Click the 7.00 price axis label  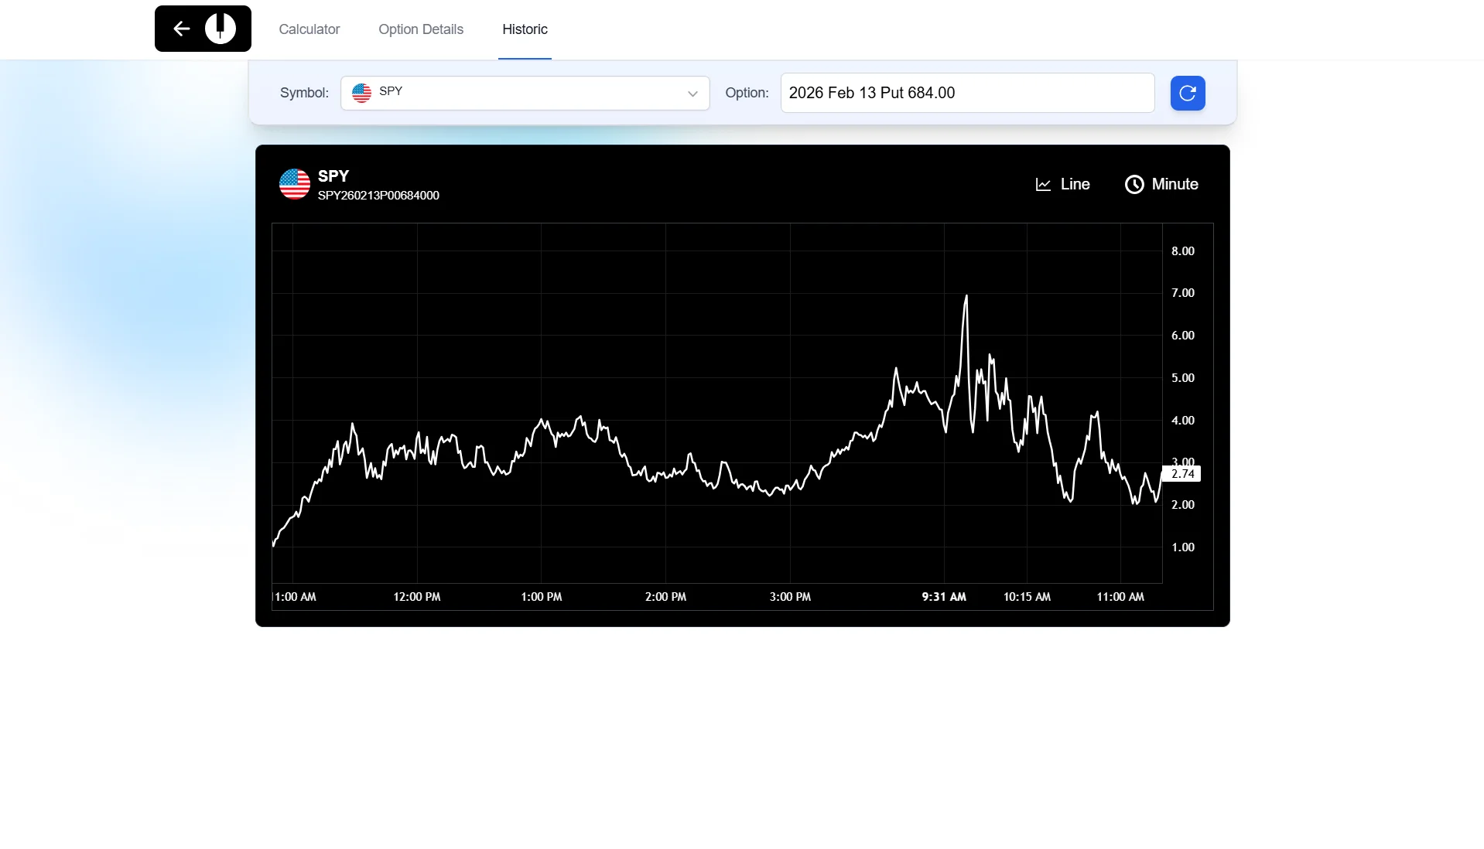(1182, 293)
